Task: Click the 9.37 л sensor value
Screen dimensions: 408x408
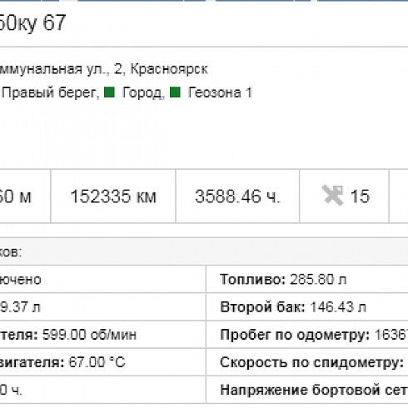Action: (20, 307)
